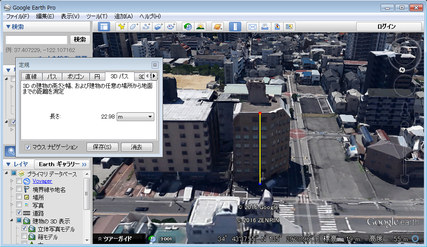
Task: Open the planet switcher icon
Action: pos(218,27)
